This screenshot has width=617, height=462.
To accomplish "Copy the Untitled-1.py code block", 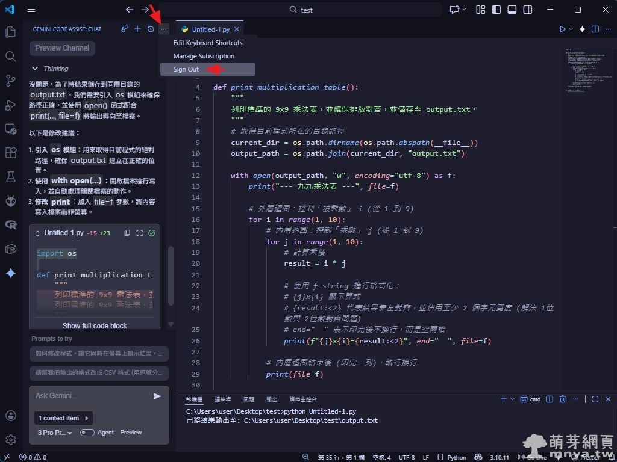I will [x=127, y=233].
